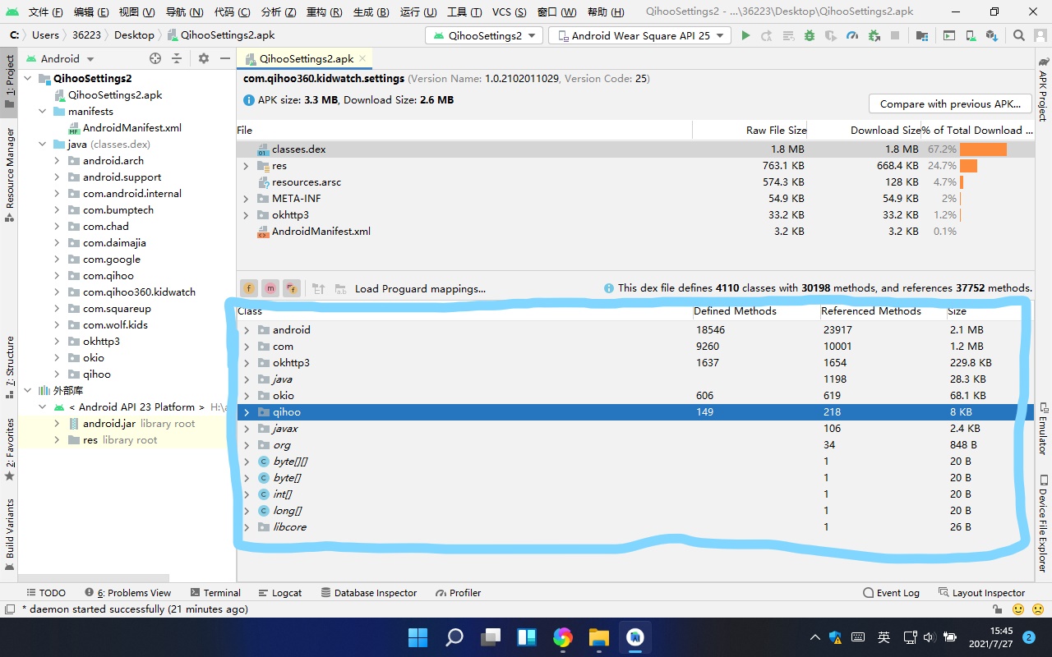Hide the Project pane with minus icon
This screenshot has height=657, width=1052.
224,58
